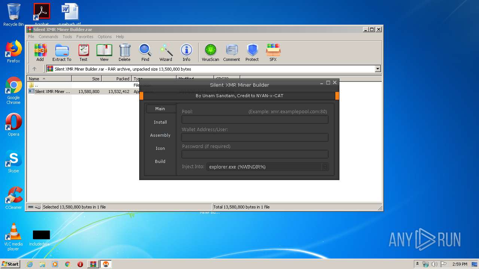This screenshot has height=269, width=479.
Task: Open the Favorites menu
Action: [x=85, y=37]
